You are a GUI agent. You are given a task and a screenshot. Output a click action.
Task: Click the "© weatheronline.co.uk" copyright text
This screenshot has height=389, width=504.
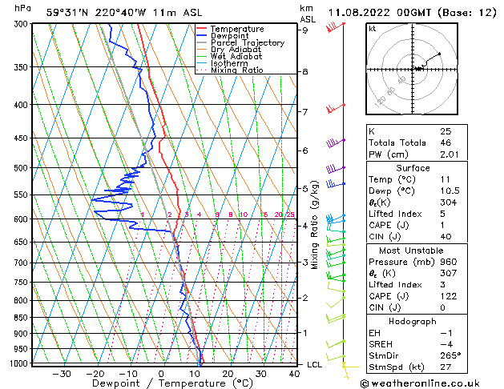pyautogui.click(x=420, y=383)
